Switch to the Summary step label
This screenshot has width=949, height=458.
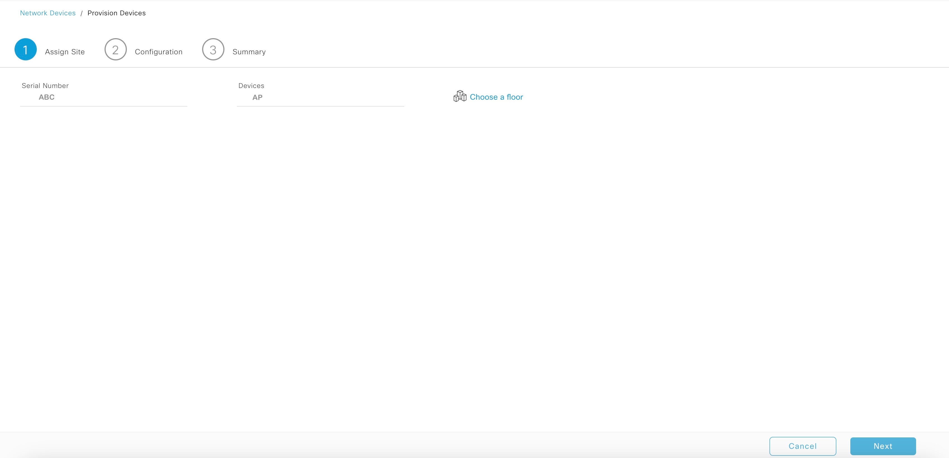249,52
